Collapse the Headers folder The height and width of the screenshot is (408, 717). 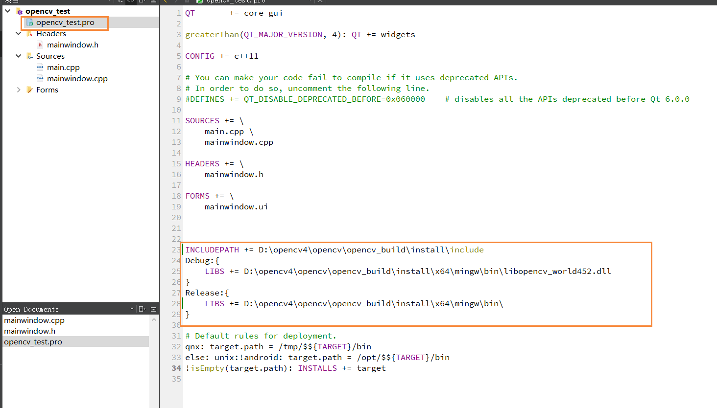click(19, 33)
